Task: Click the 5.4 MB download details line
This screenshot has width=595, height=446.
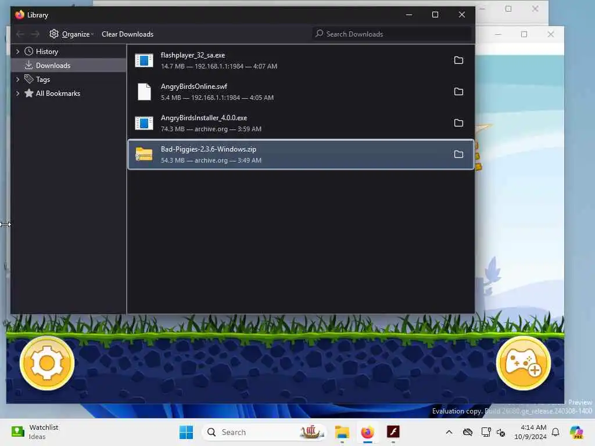Action: 217,98
